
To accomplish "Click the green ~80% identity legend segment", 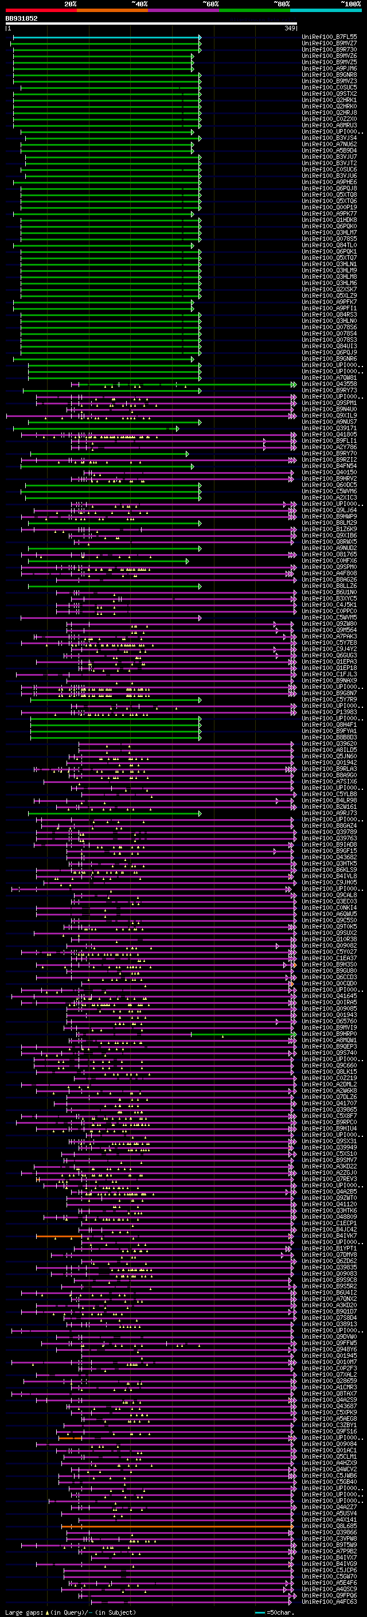I will [255, 10].
